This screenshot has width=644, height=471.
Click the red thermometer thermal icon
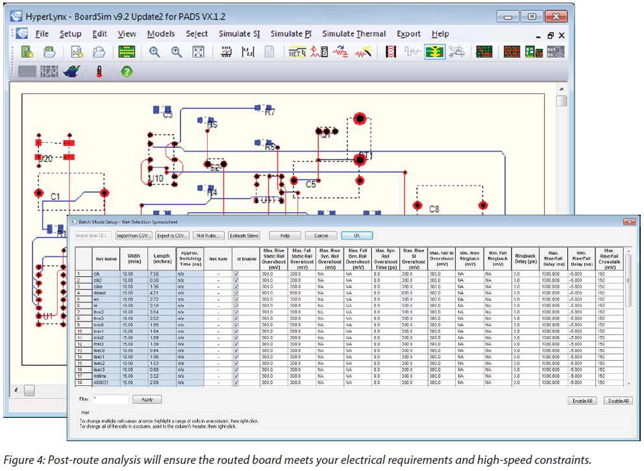[99, 72]
